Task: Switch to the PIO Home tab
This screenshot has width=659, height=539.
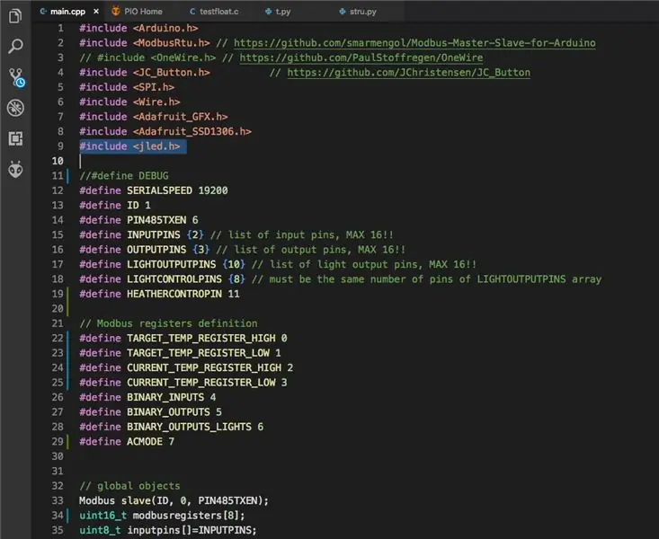Action: (143, 12)
